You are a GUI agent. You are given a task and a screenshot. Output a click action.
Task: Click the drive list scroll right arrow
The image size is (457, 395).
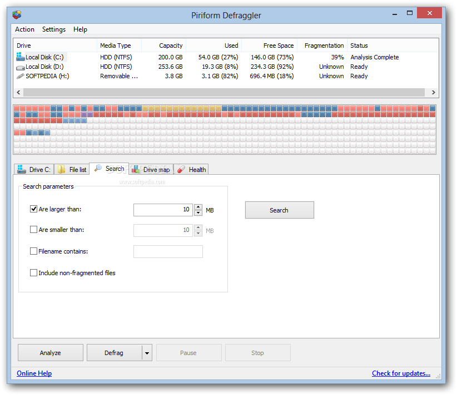pyautogui.click(x=434, y=92)
